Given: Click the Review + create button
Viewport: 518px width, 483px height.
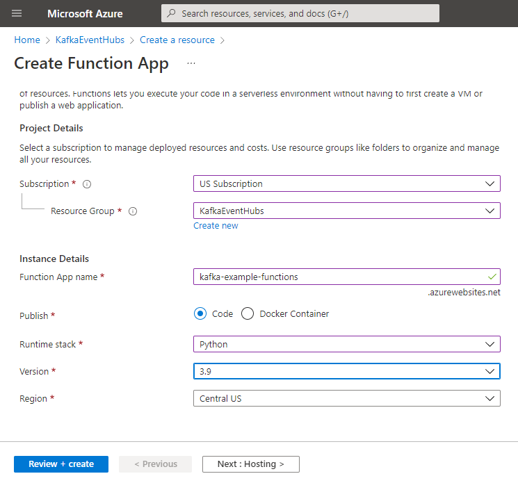Looking at the screenshot, I should tap(61, 464).
